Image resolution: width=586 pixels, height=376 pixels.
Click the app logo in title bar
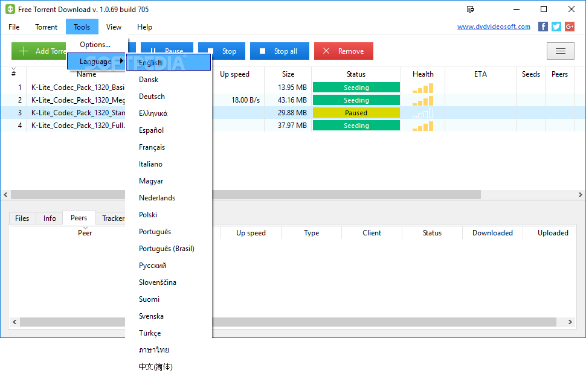coord(10,9)
